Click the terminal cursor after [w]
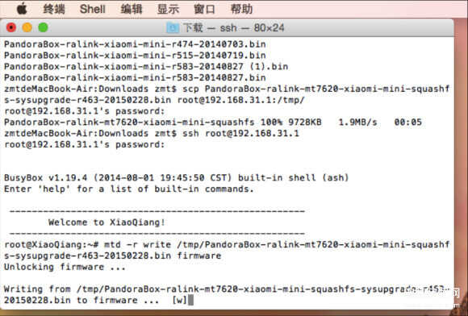 coord(191,300)
